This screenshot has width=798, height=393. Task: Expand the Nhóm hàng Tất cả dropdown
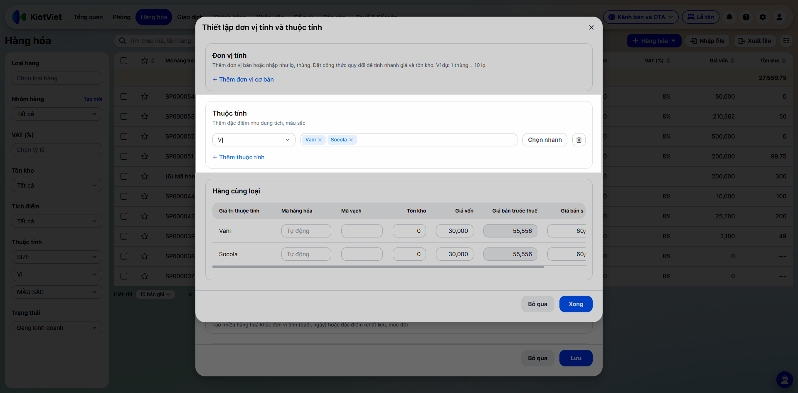click(57, 114)
